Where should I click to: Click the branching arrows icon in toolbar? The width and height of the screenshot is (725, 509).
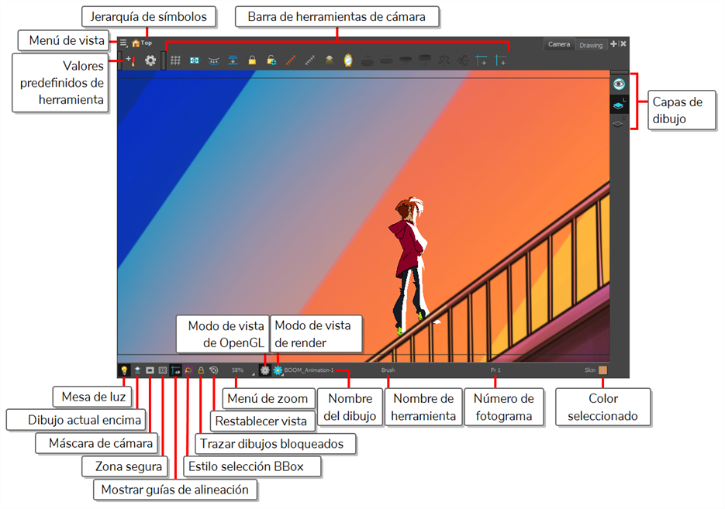point(463,60)
